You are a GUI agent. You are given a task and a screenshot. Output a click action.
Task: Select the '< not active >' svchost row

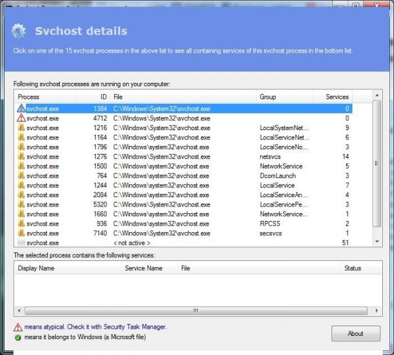click(x=183, y=243)
